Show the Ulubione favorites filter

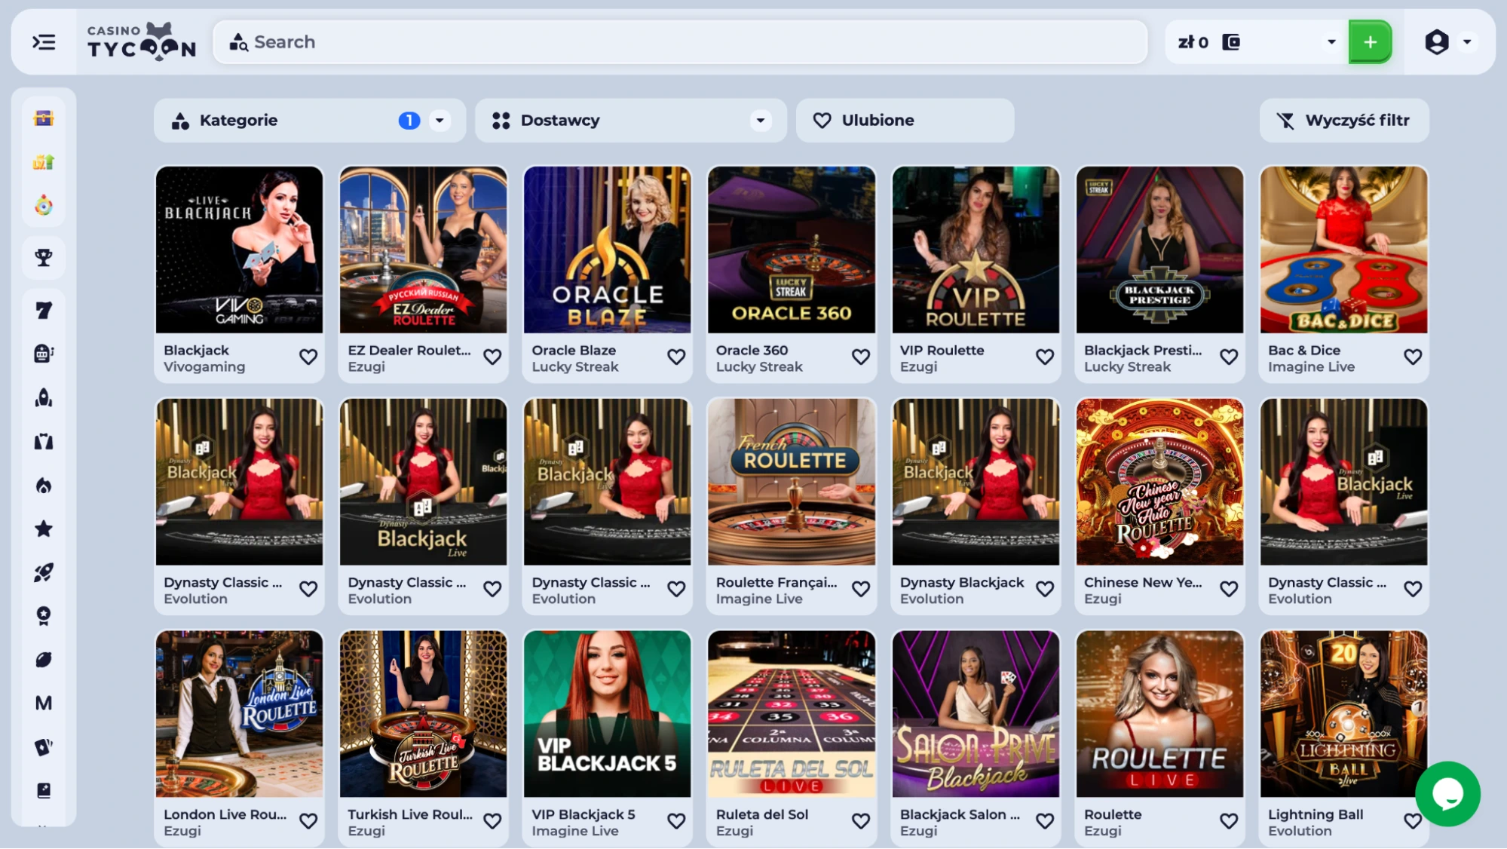(x=905, y=121)
